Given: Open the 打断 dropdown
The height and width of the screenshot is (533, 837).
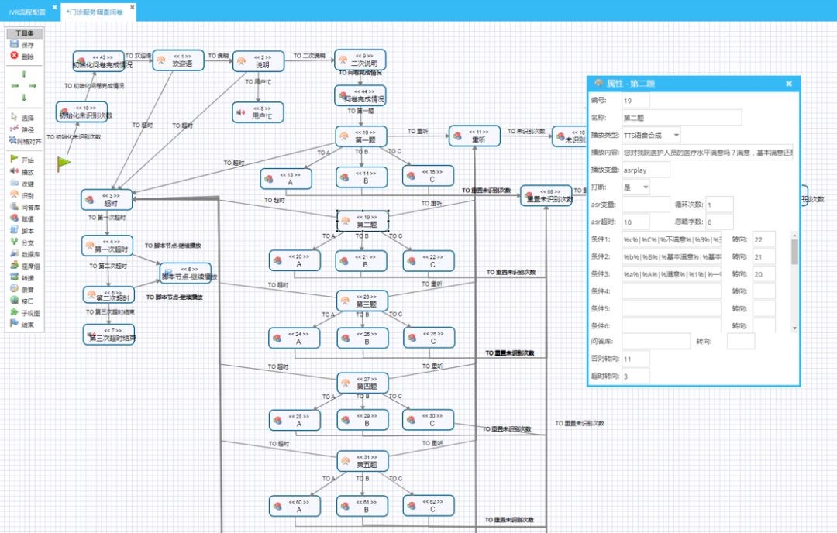Looking at the screenshot, I should pyautogui.click(x=646, y=187).
